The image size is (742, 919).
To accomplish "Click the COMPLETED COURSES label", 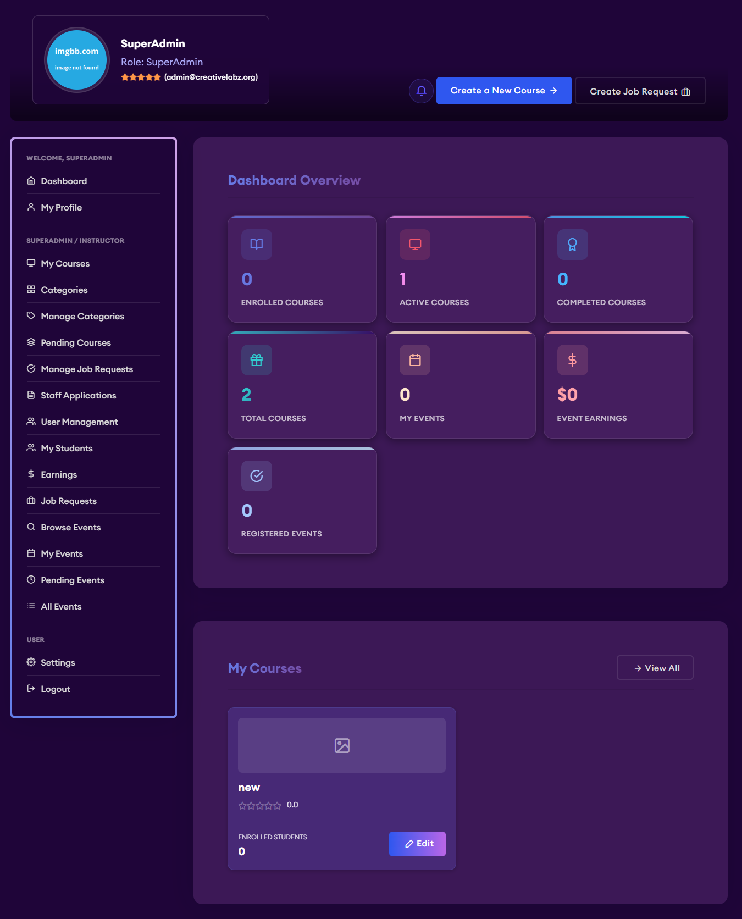I will [x=601, y=302].
